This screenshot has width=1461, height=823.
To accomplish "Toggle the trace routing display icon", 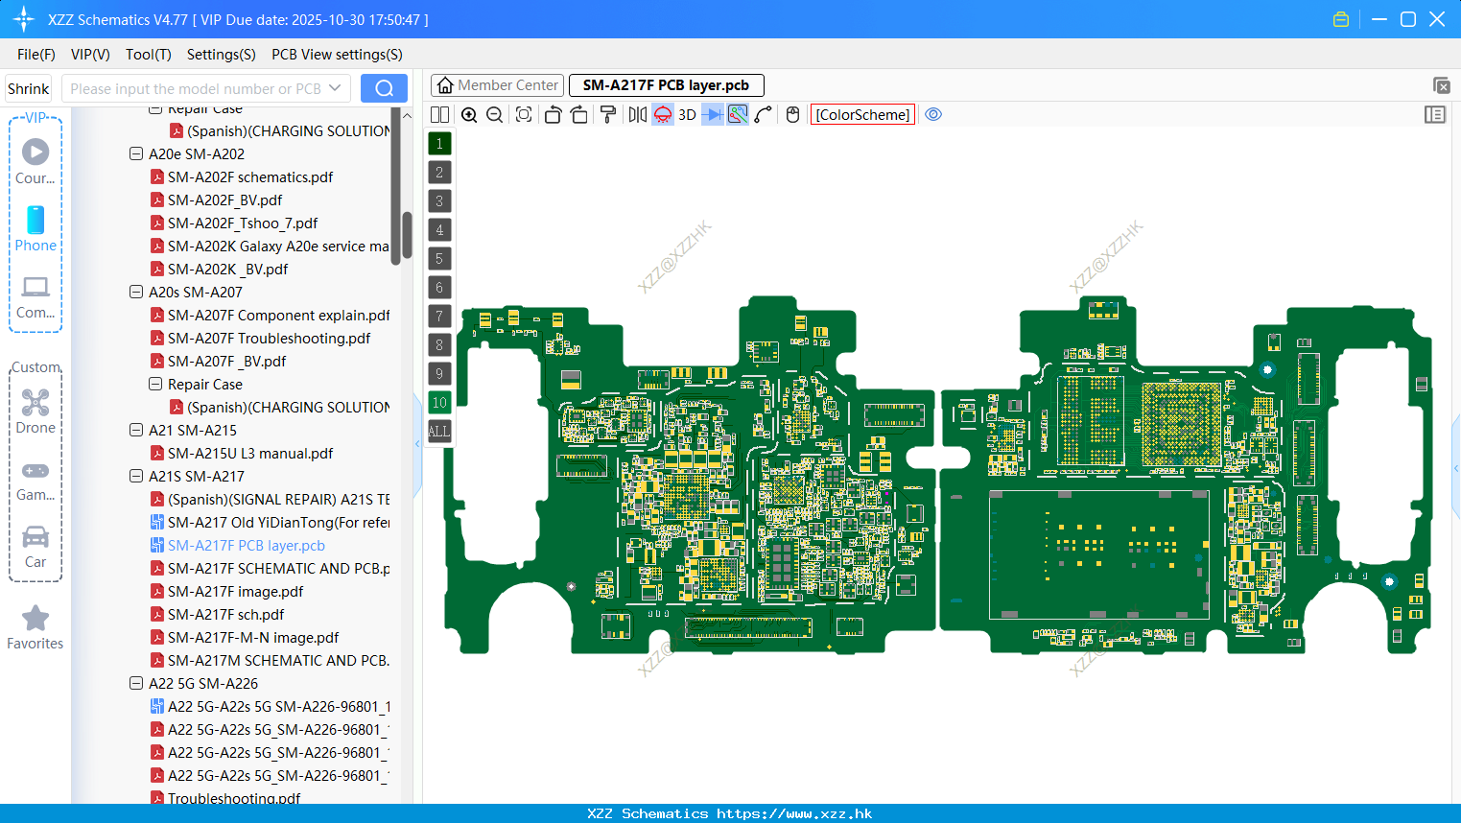I will pos(738,115).
